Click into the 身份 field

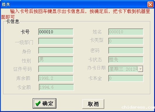point(56,50)
